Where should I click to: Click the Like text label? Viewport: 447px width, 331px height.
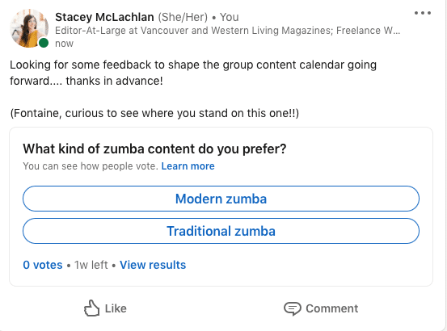pyautogui.click(x=116, y=308)
